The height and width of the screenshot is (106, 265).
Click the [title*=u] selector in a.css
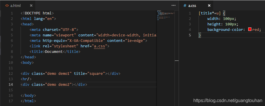coord(210,13)
